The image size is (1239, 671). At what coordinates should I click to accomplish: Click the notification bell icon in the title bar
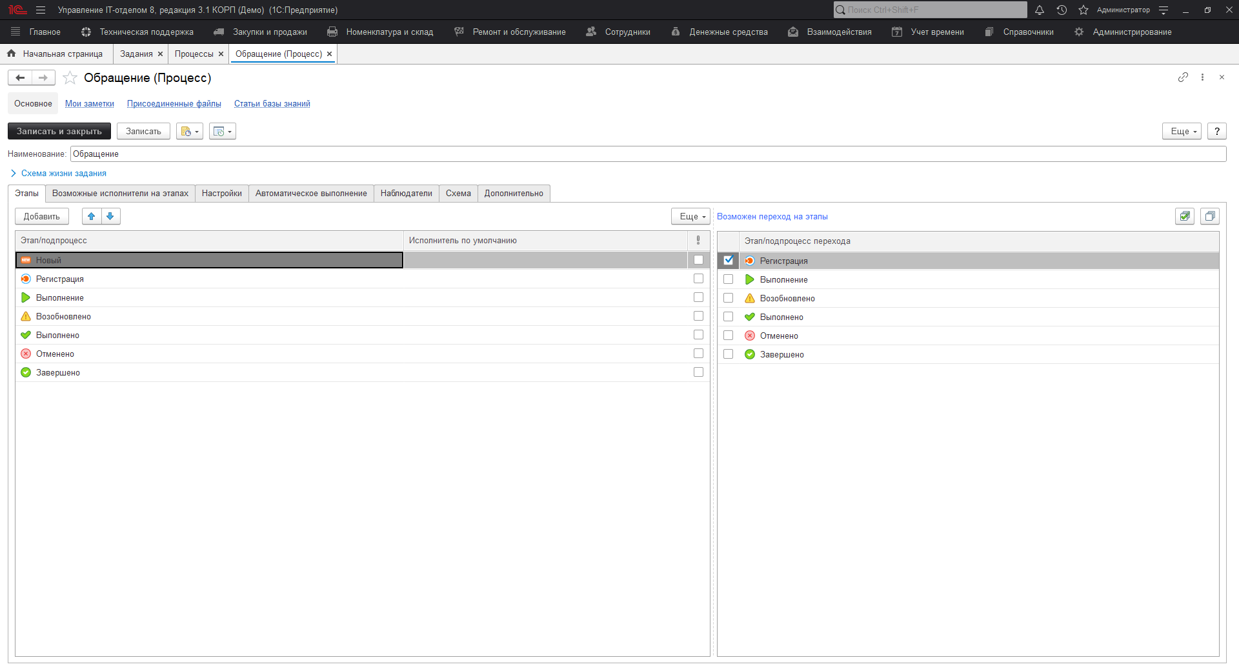[1040, 10]
